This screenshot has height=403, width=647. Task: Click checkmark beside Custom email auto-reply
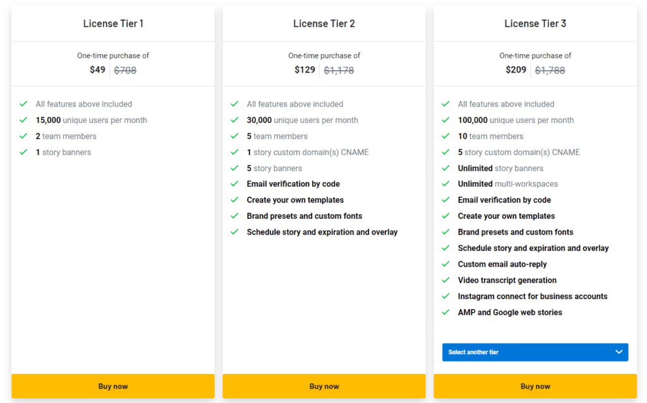(x=445, y=264)
